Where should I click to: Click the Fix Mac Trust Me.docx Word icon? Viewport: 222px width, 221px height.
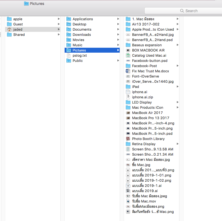pos(128,71)
